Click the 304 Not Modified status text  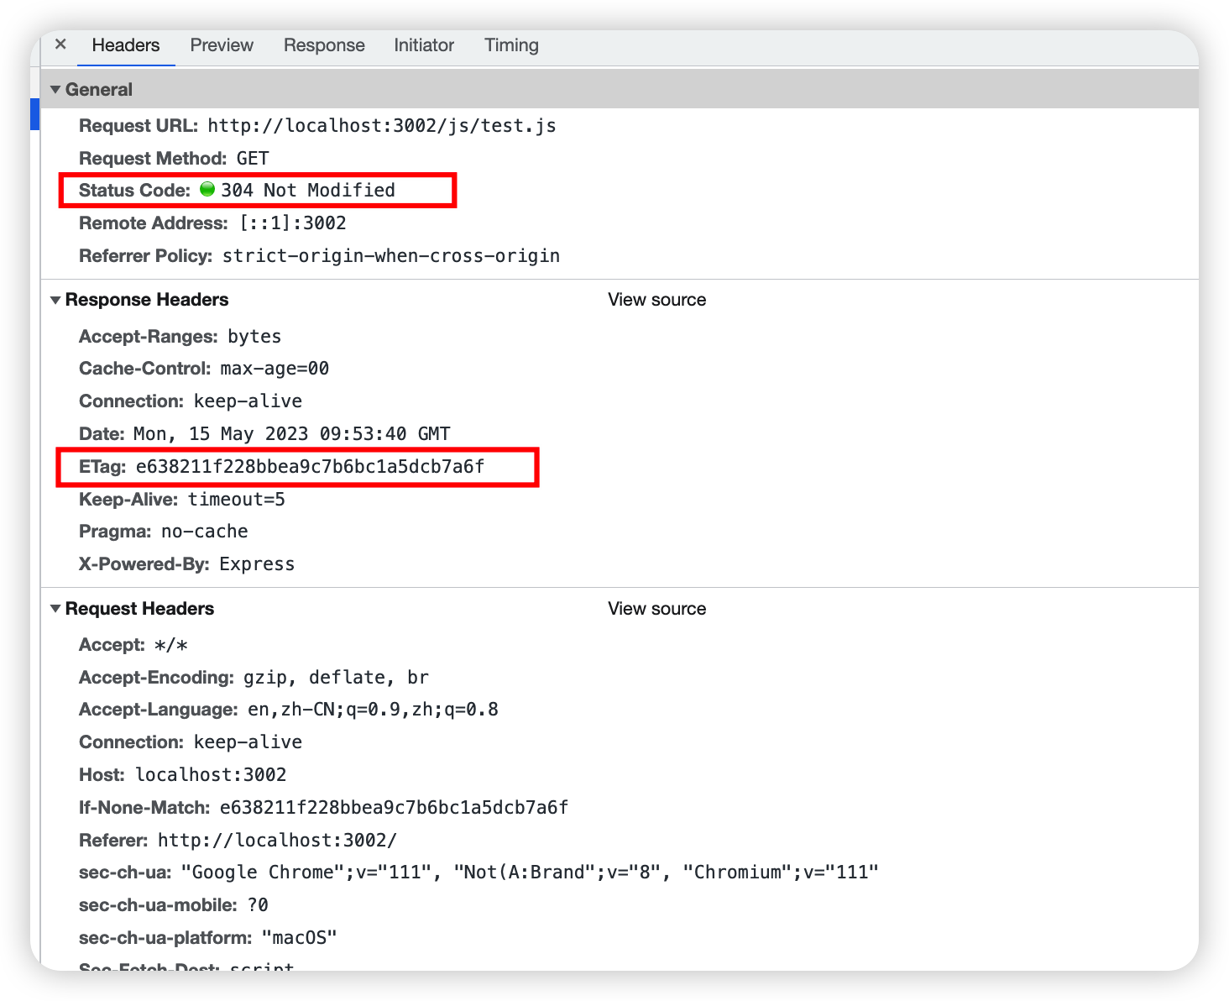tap(308, 191)
